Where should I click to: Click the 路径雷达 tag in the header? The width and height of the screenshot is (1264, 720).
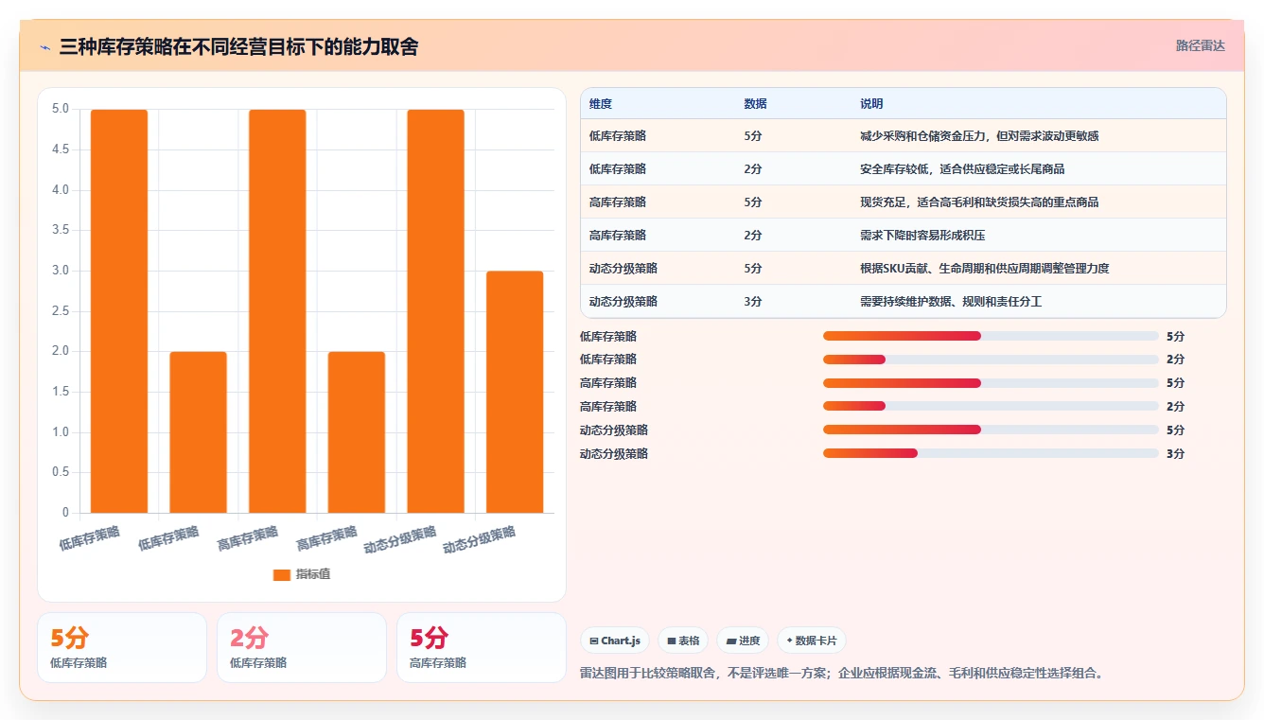tap(1200, 45)
